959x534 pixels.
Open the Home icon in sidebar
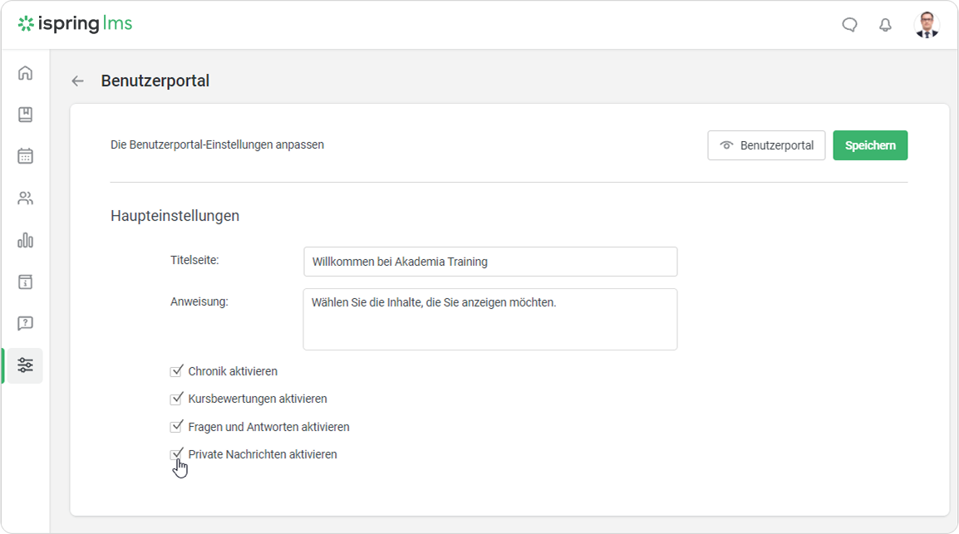pos(25,73)
